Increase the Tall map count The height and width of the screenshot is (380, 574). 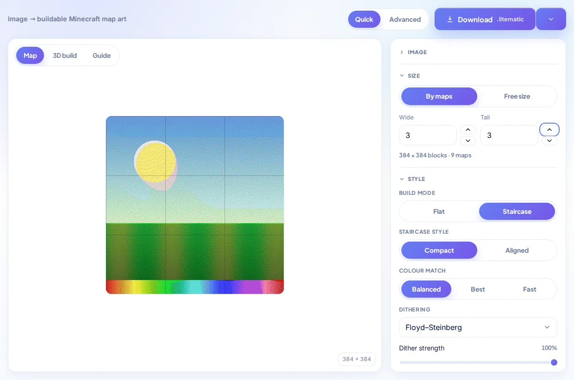pos(549,130)
